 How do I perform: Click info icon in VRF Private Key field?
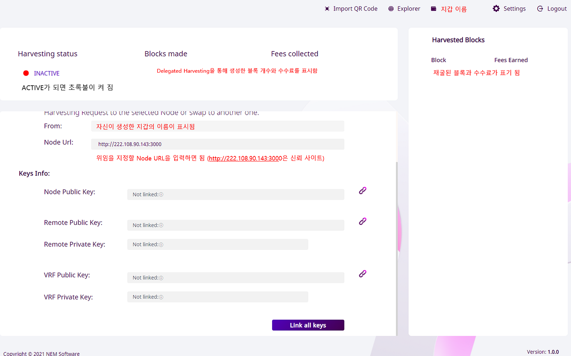pyautogui.click(x=161, y=297)
